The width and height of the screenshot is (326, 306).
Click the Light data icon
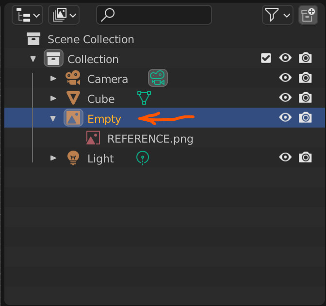(x=143, y=158)
